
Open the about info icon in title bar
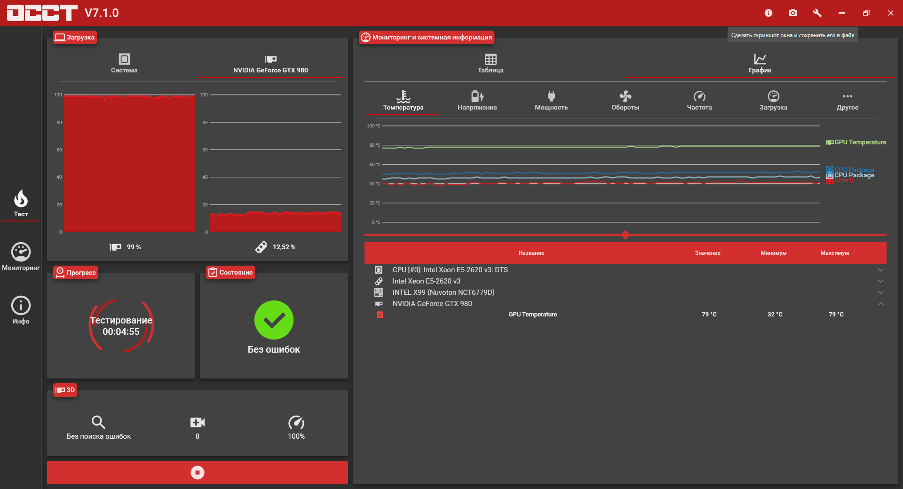[768, 13]
